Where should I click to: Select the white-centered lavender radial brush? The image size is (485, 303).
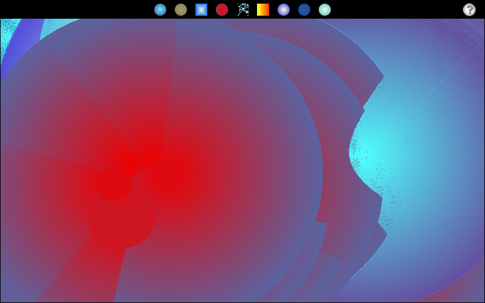coord(284,10)
